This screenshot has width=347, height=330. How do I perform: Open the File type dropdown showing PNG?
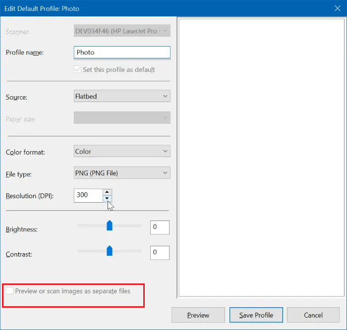[122, 173]
